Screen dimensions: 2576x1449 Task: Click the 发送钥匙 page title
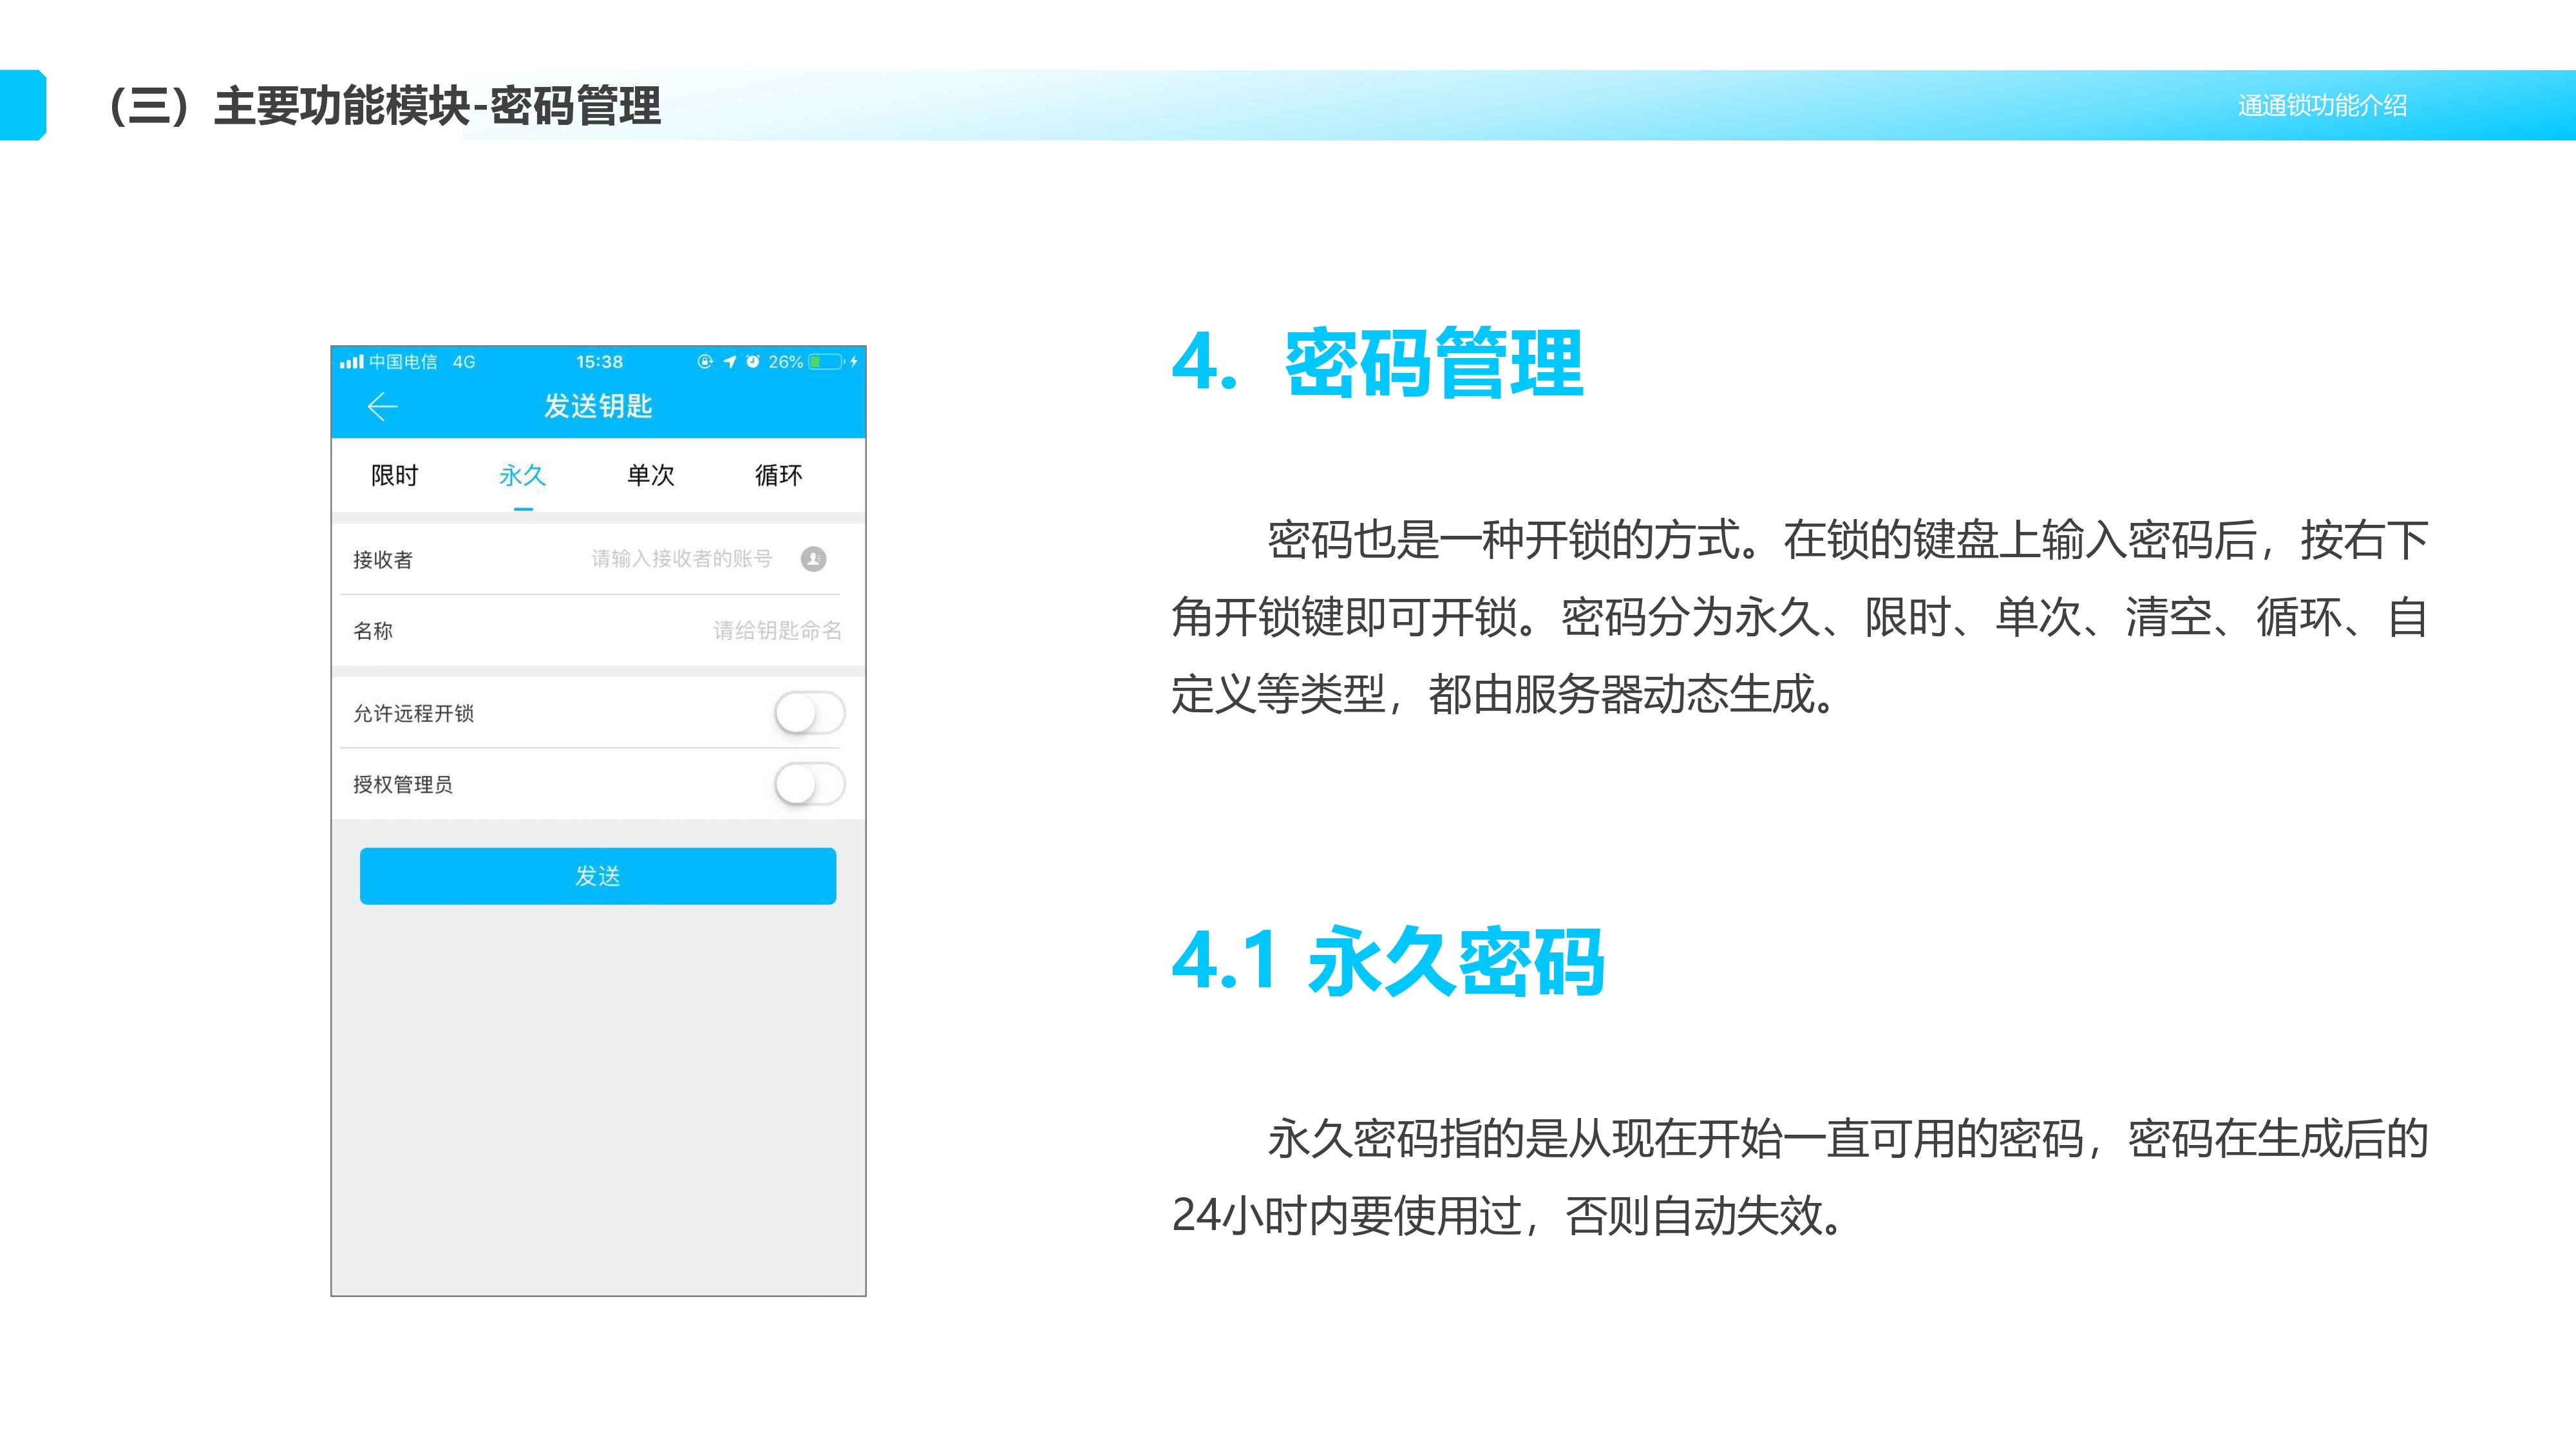coord(597,406)
